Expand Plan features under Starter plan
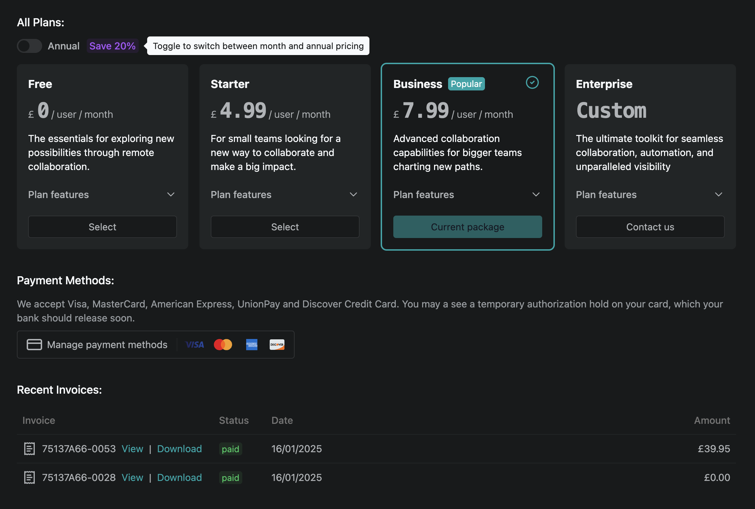 pyautogui.click(x=285, y=195)
